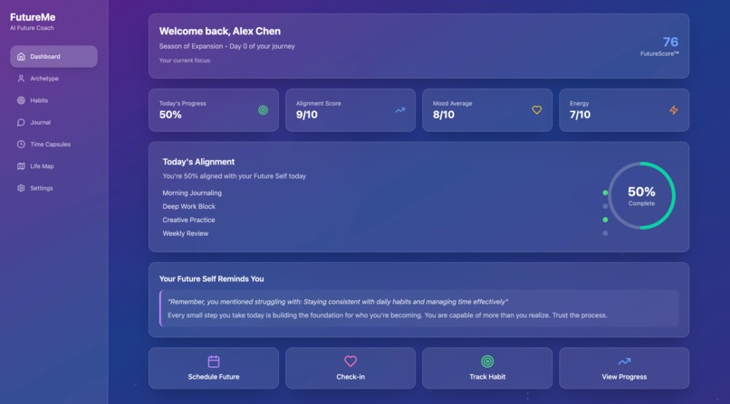Click pink heart icon on Check-in card
This screenshot has width=730, height=404.
coord(351,362)
